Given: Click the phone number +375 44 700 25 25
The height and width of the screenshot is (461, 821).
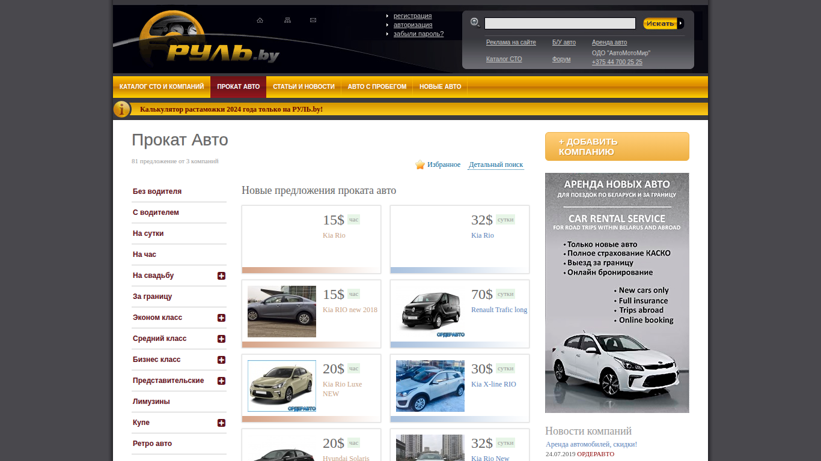Looking at the screenshot, I should 617,62.
